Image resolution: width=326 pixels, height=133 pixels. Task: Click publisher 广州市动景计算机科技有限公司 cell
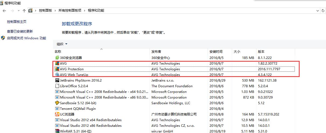click(x=174, y=114)
